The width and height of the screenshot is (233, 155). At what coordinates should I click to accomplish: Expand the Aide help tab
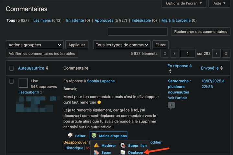[x=219, y=4]
